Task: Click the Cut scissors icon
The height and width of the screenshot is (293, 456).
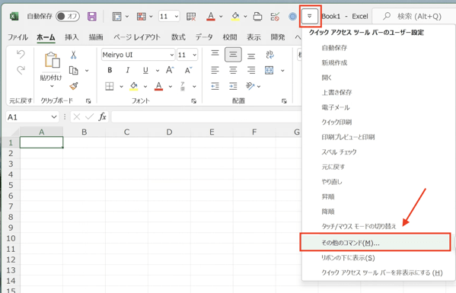Action: 73,55
